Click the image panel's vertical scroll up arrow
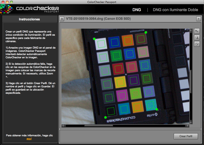Viewport: 204px width, 145px height. point(191,30)
